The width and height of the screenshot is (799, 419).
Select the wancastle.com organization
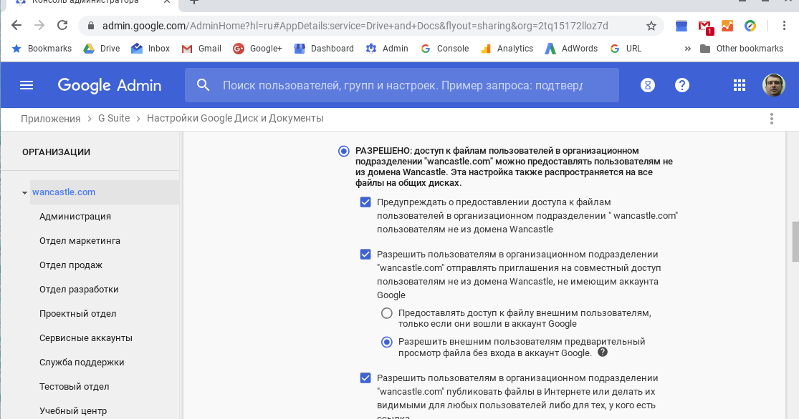(64, 192)
